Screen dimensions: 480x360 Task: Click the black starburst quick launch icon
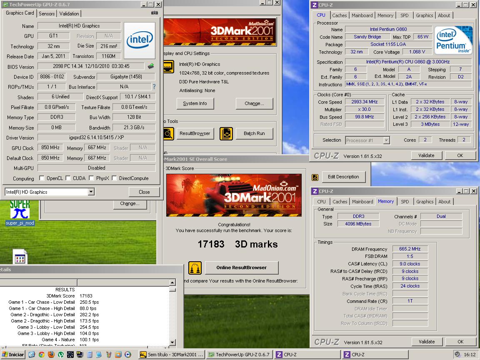coord(70,355)
